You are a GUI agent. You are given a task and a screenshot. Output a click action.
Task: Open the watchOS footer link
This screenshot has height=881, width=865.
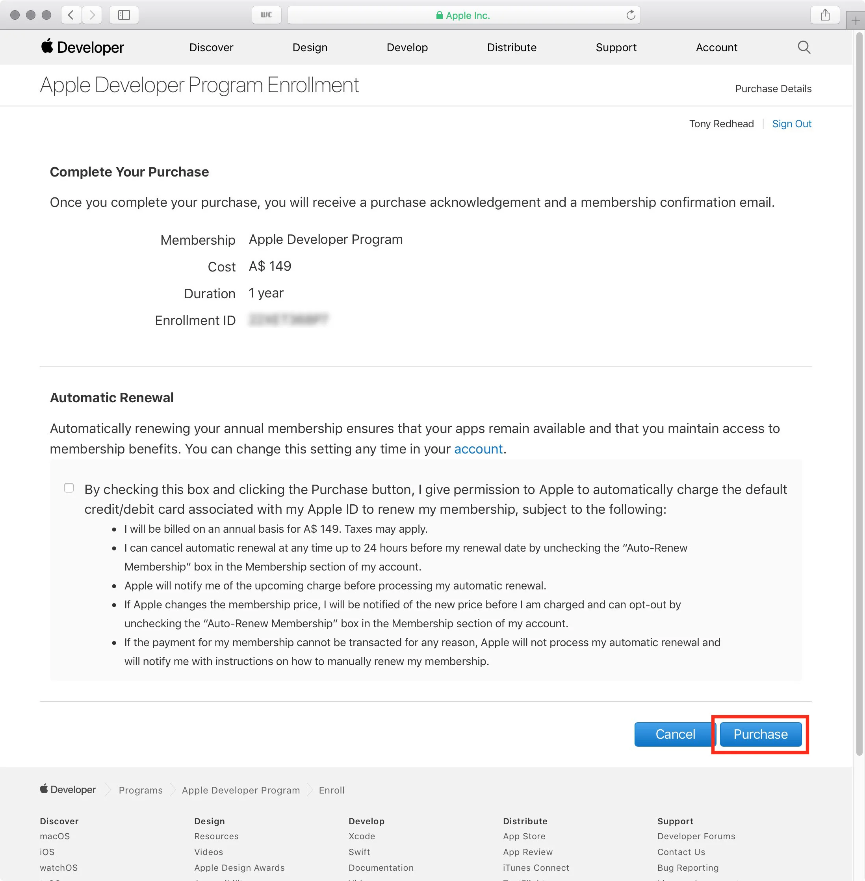pyautogui.click(x=59, y=868)
